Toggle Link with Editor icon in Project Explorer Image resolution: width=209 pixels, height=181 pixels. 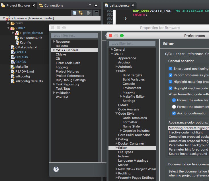coord(81,13)
